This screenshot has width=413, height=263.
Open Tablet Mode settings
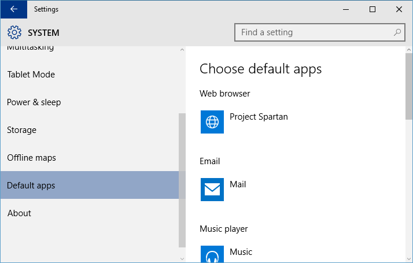pos(31,75)
